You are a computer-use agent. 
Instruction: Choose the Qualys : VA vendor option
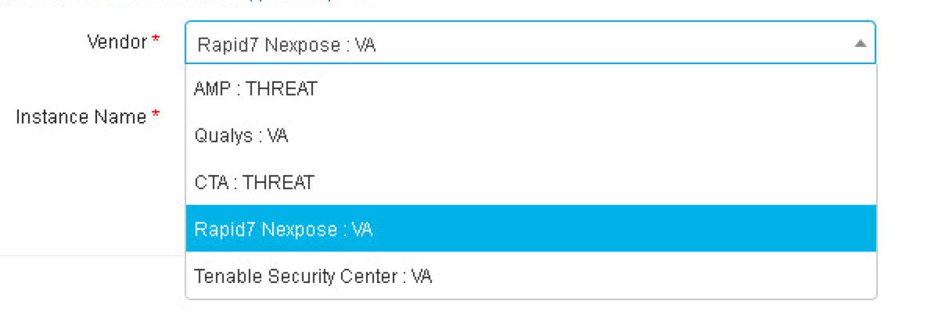[241, 136]
